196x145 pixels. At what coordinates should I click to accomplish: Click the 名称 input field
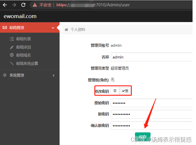pos(151,57)
